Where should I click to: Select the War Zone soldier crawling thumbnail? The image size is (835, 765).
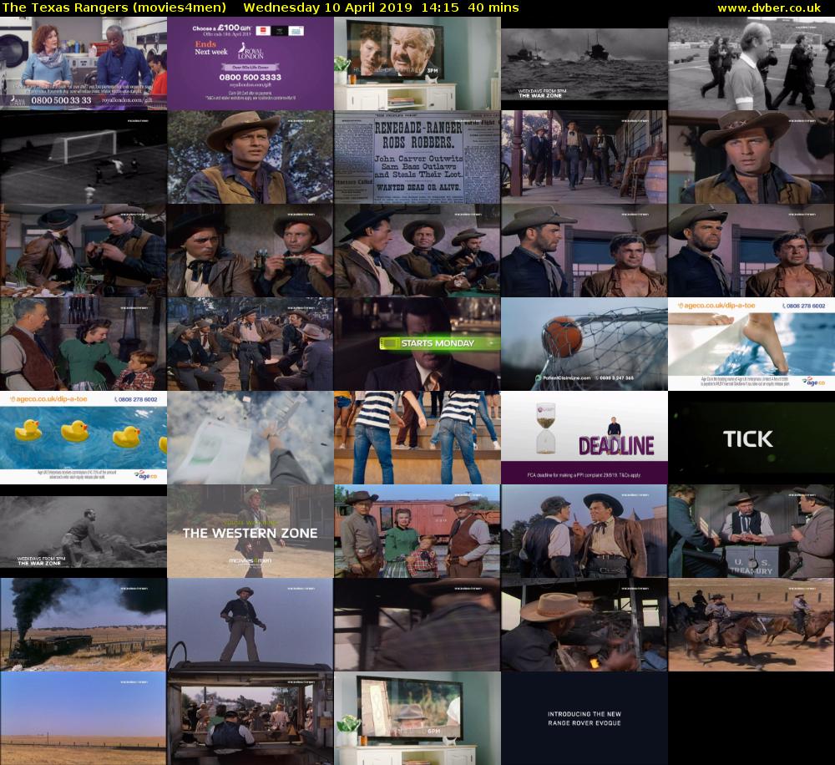(83, 531)
